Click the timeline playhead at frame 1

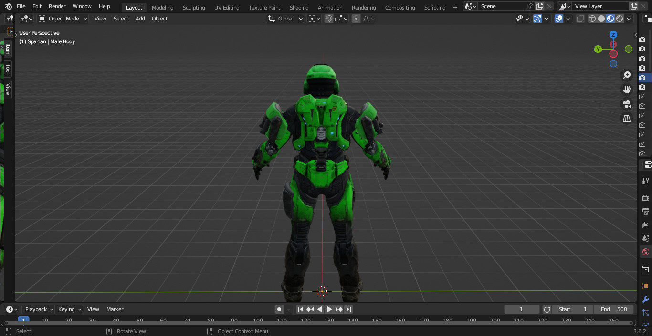23,320
